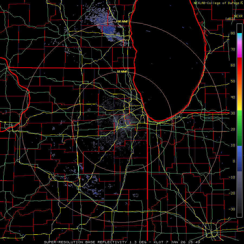Screen dimensions: 244x244
Task: Click the 70 value on the dBZ scale
Action: click(233, 49)
